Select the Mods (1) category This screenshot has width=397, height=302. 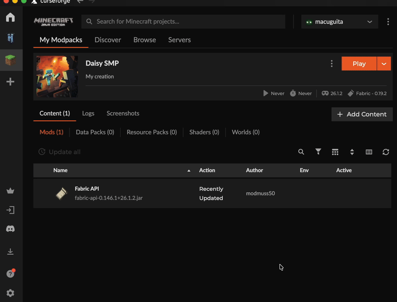52,132
